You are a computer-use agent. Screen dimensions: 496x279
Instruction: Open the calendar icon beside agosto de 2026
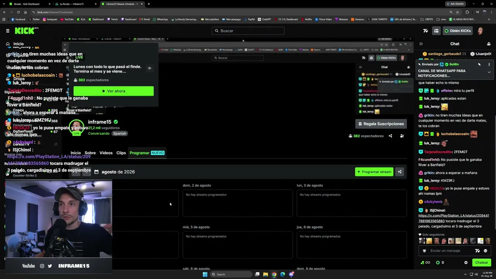pos(96,172)
